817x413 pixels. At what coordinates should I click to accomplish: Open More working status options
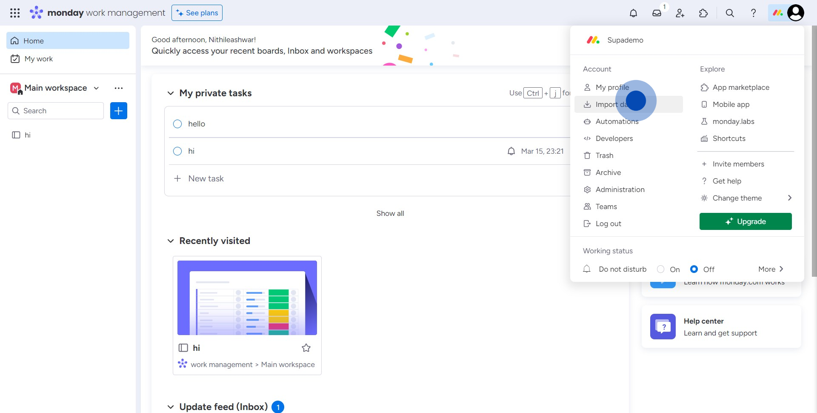tap(771, 269)
